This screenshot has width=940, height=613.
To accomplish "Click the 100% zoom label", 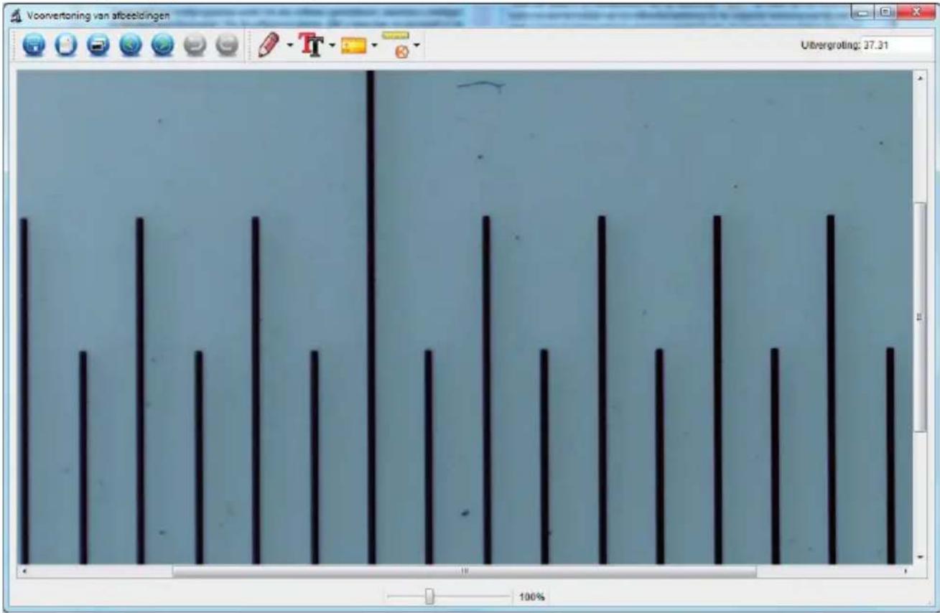I will click(531, 596).
